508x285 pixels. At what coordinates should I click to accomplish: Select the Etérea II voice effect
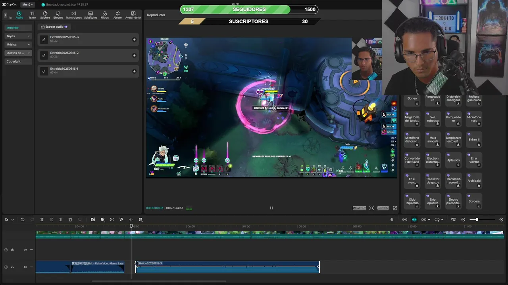click(x=474, y=139)
